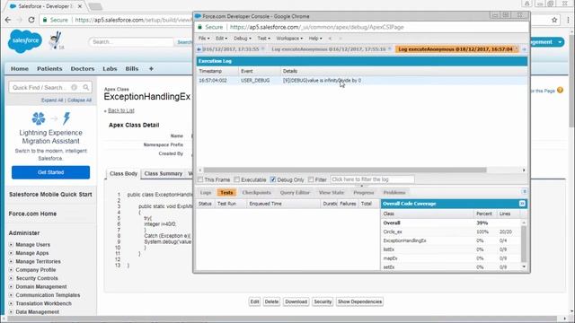Open the File menu dropdown
Image resolution: width=575 pixels, height=323 pixels.
coord(204,38)
